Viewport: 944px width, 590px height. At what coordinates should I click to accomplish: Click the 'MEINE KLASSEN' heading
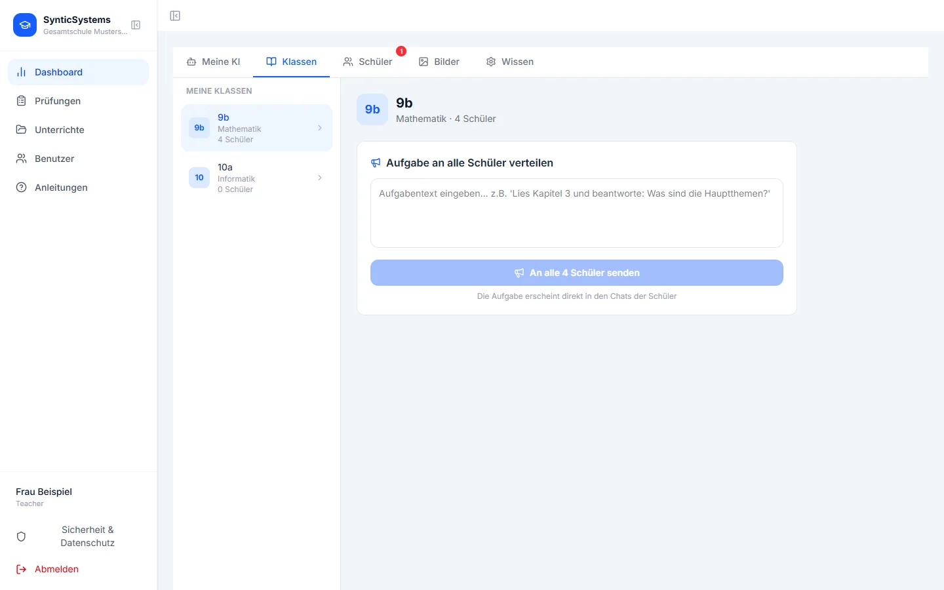pyautogui.click(x=219, y=91)
